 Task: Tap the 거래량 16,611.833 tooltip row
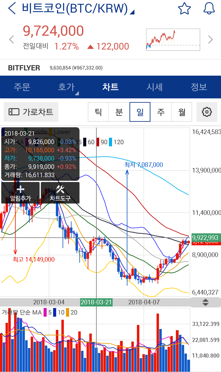(29, 175)
